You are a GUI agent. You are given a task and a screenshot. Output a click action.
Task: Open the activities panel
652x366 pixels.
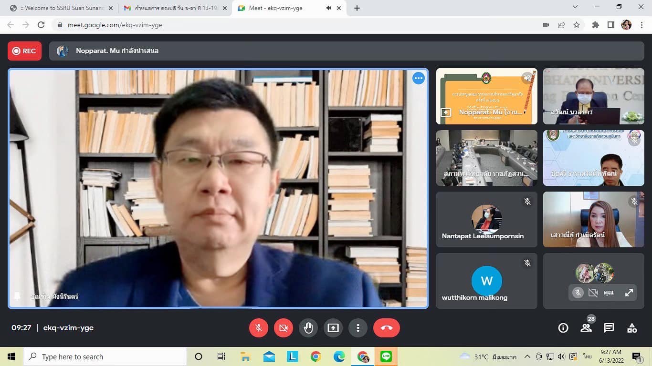[632, 328]
